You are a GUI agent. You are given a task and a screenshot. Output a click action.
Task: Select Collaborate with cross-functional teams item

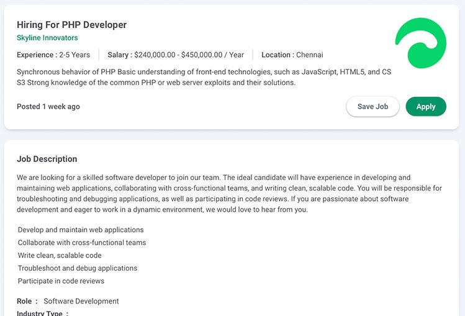point(82,242)
